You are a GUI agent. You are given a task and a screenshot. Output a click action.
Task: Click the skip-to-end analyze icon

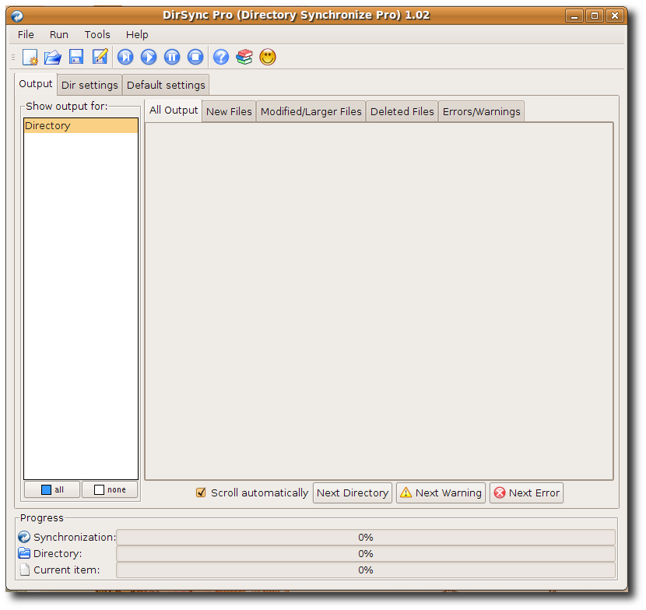click(x=125, y=57)
